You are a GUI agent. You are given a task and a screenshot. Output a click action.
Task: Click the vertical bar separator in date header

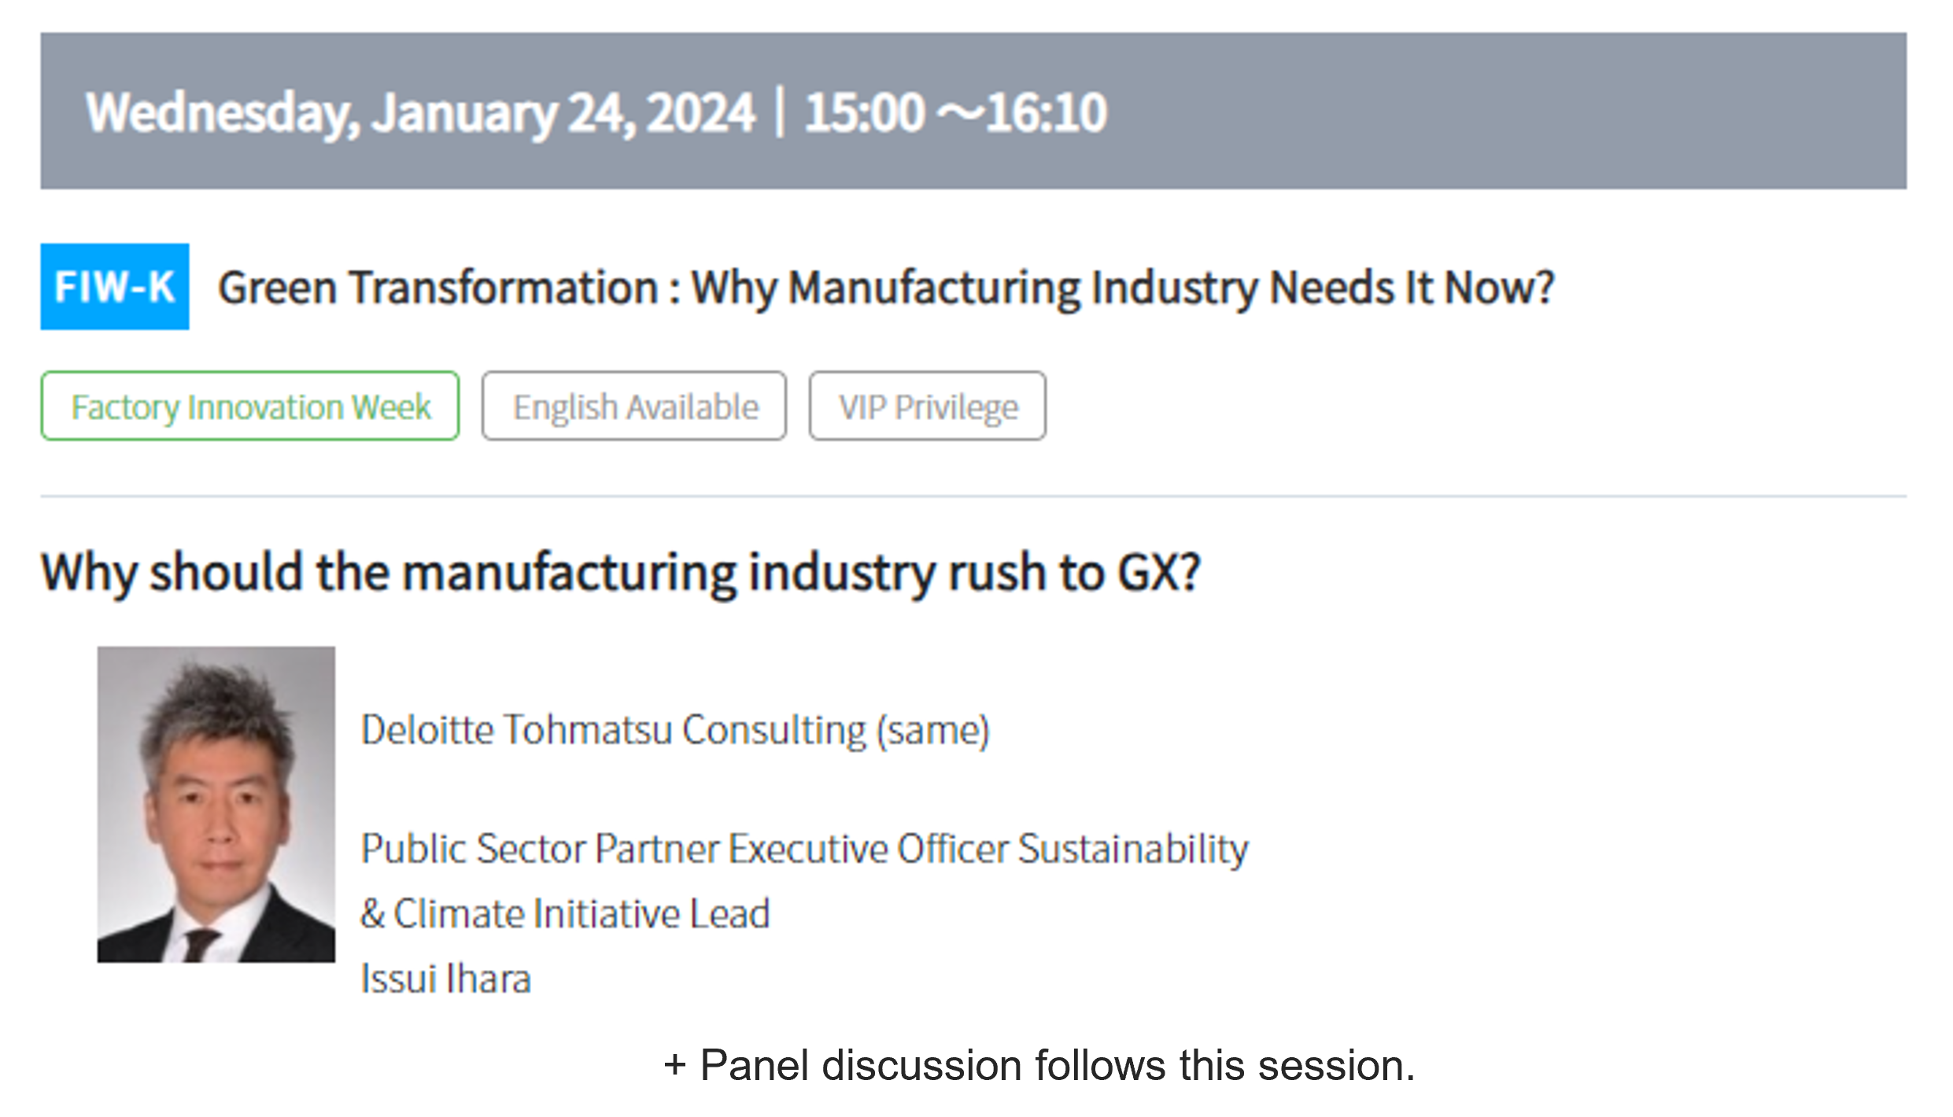780,112
